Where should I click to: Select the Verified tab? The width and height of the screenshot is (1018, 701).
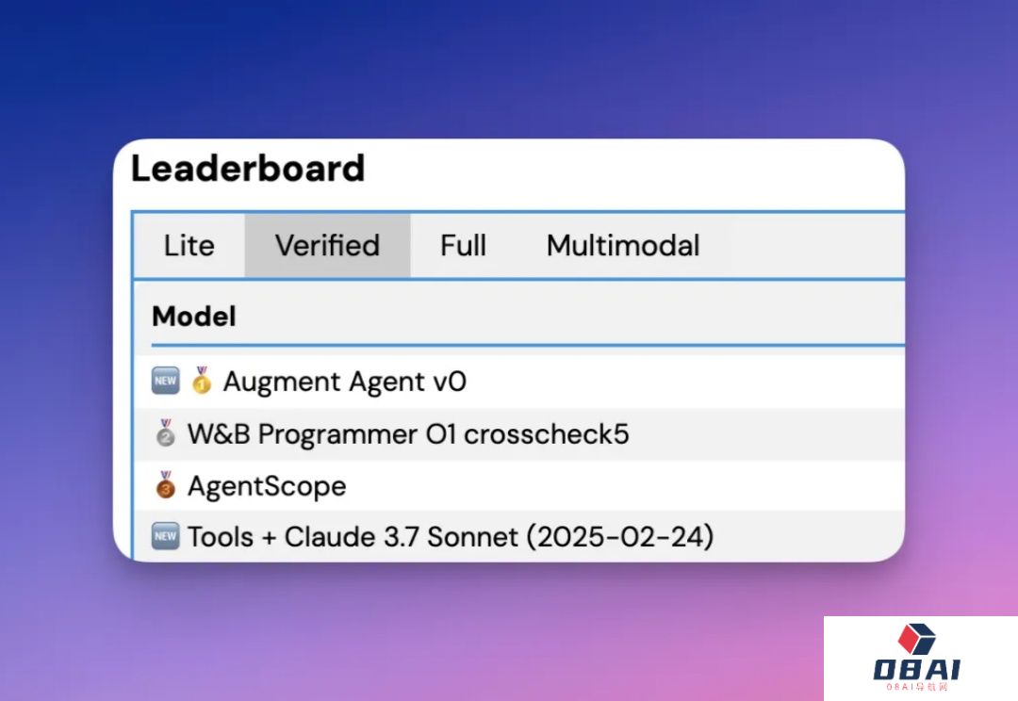pyautogui.click(x=327, y=245)
